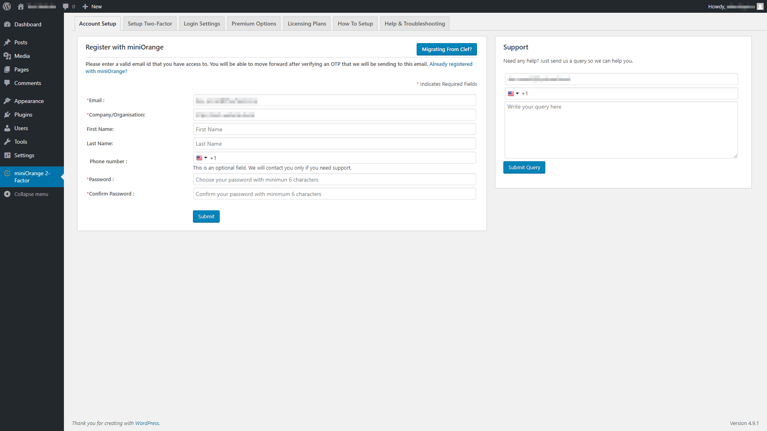Viewport: 767px width, 431px height.
Task: Click the Posts pushpin icon
Action: (7, 42)
